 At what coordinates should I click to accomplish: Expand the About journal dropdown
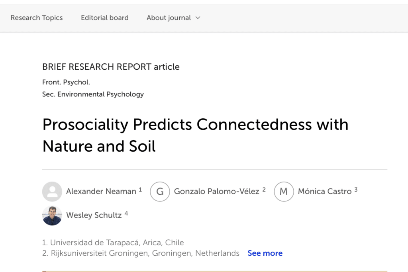pyautogui.click(x=173, y=18)
